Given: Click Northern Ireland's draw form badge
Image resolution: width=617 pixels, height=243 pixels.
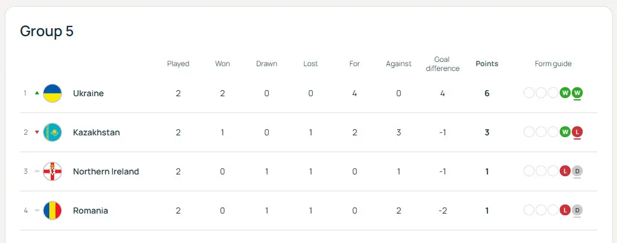Looking at the screenshot, I should point(577,171).
